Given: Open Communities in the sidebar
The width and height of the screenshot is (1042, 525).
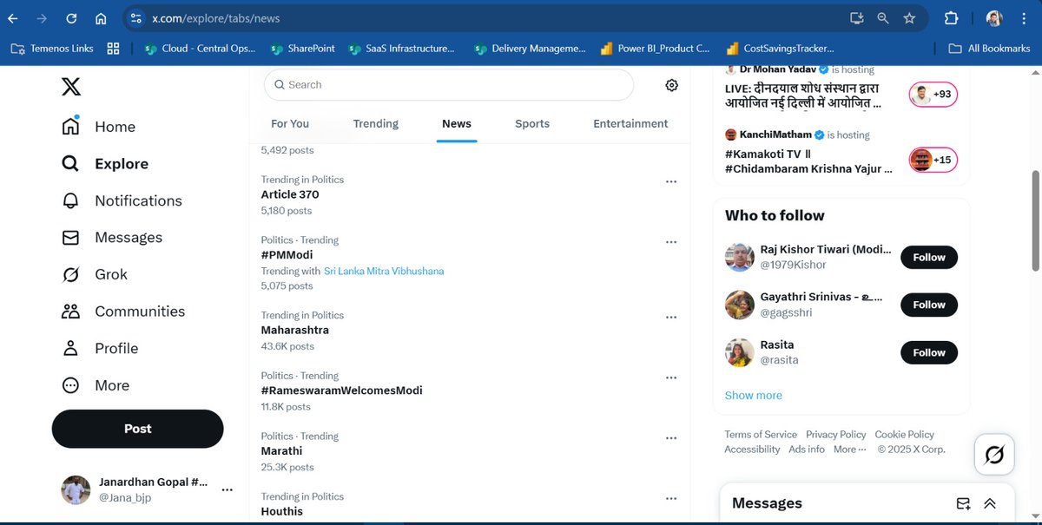Looking at the screenshot, I should [x=122, y=312].
